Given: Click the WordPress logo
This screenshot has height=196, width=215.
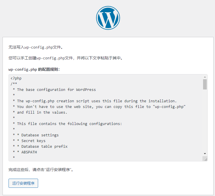Looking at the screenshot, I should coord(108,18).
